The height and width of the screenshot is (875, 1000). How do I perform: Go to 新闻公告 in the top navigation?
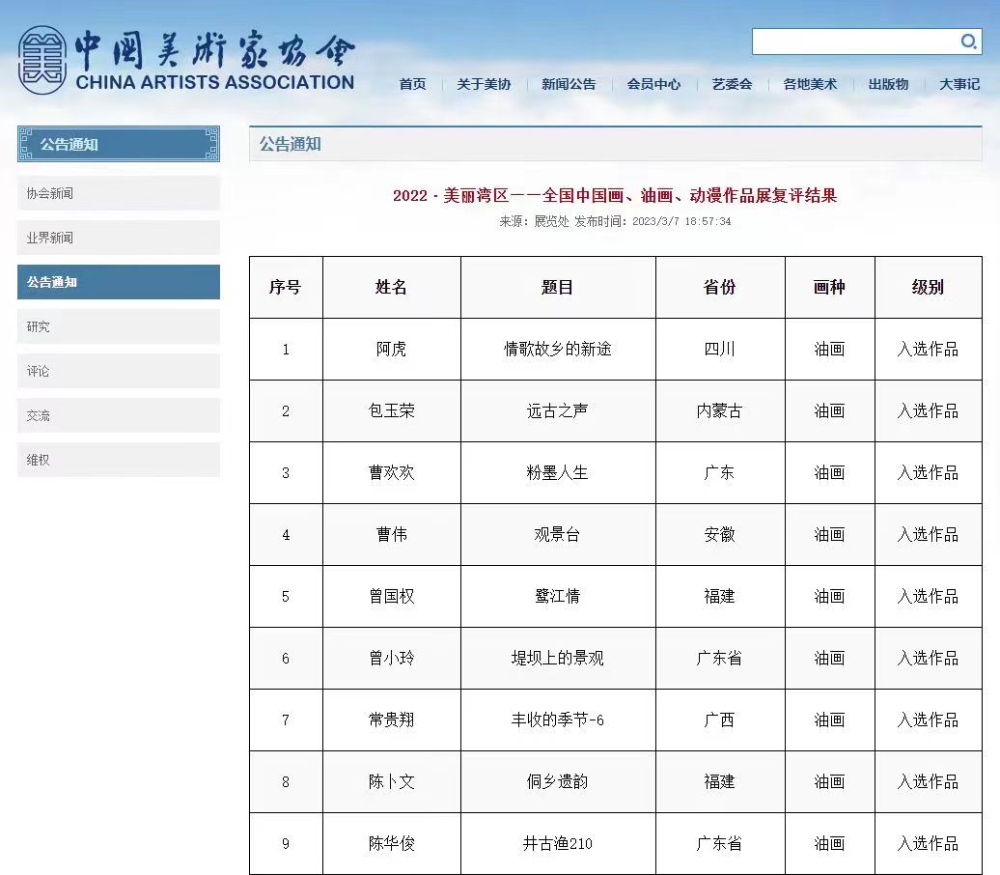[x=569, y=84]
